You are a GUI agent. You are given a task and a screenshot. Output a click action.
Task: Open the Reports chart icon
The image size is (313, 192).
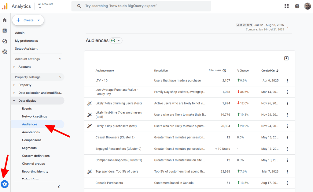pyautogui.click(x=5, y=31)
